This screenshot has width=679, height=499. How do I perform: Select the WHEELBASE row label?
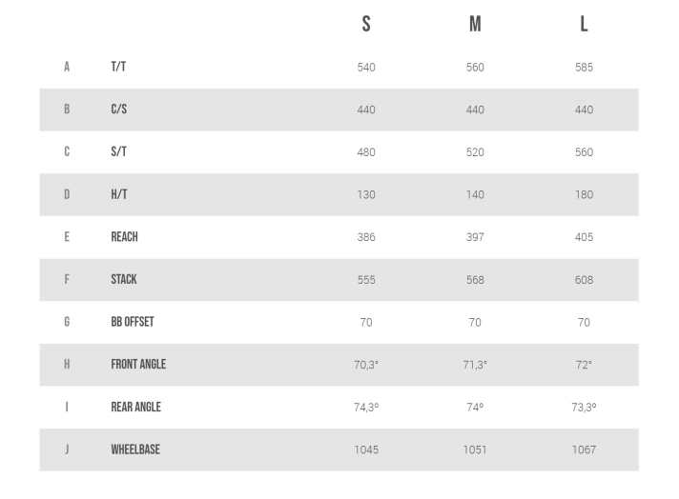click(135, 449)
